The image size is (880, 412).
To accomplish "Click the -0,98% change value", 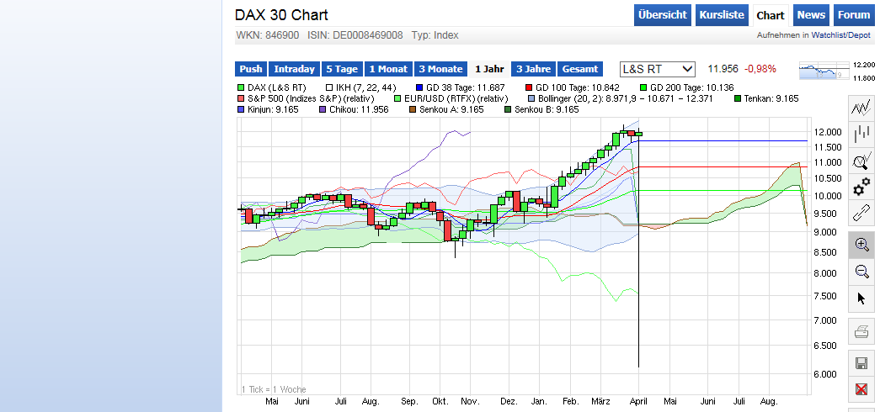I will click(760, 69).
